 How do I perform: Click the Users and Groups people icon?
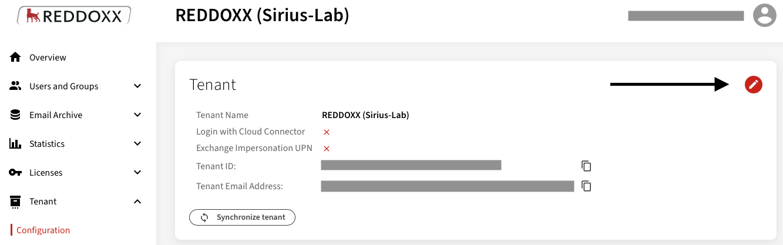pos(15,86)
